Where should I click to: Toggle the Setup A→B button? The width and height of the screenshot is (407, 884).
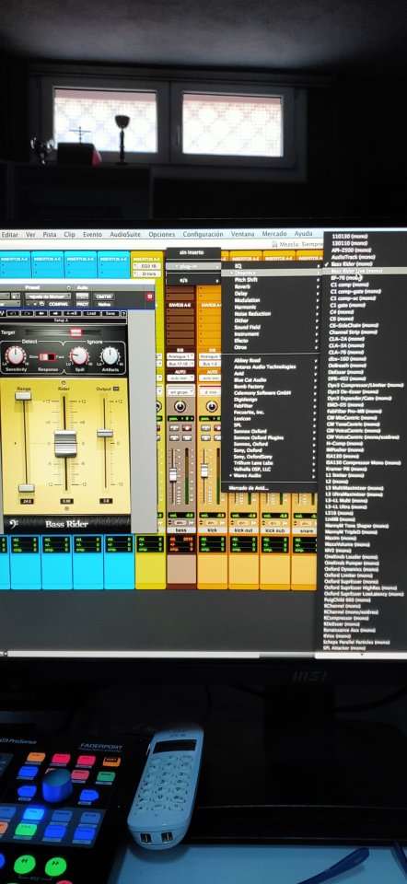coord(72,313)
